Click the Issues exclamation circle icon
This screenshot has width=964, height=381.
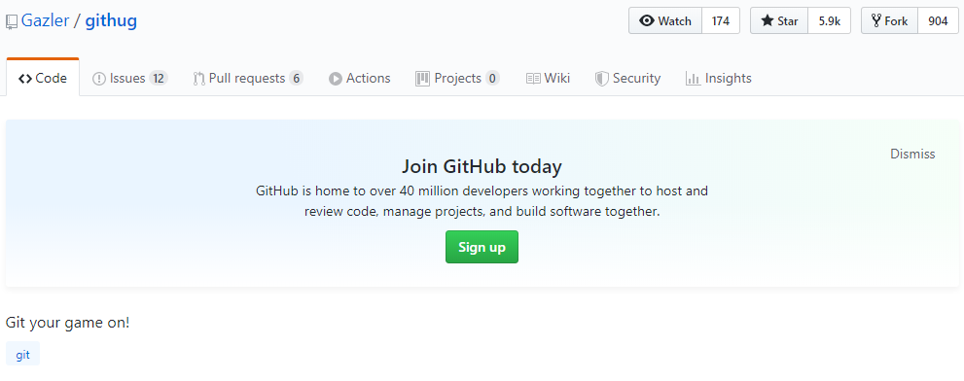99,79
